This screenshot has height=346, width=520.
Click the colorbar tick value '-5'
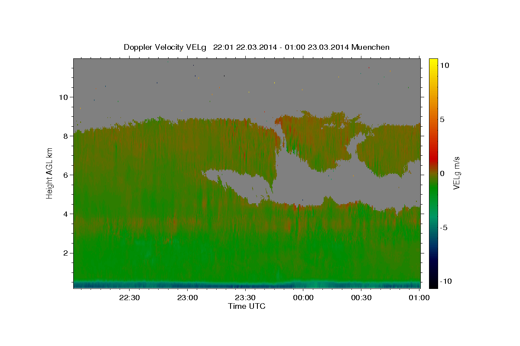click(x=444, y=227)
